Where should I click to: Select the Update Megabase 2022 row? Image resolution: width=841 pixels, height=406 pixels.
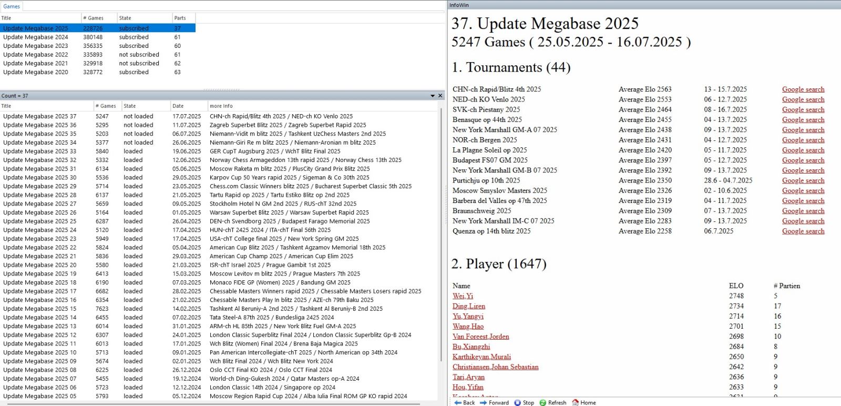tap(98, 55)
